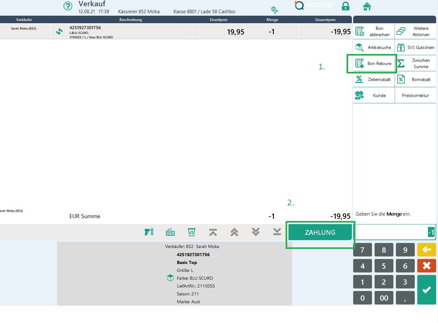
Task: Go to home screen icon
Action: pyautogui.click(x=367, y=6)
